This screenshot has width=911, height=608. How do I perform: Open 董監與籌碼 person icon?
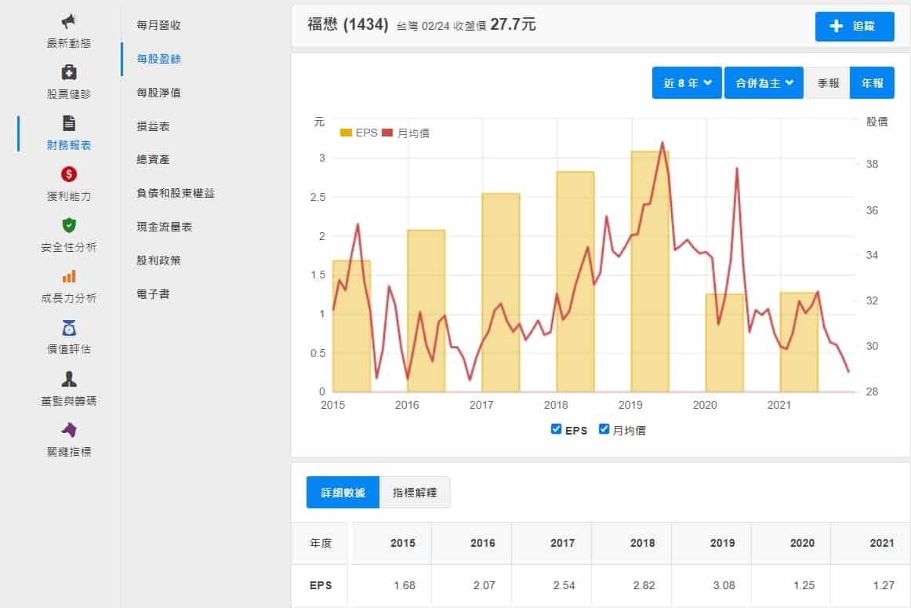pos(69,380)
